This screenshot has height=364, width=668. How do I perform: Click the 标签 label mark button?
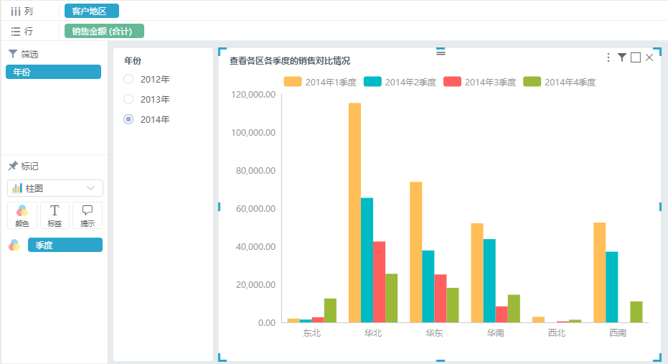coord(55,215)
